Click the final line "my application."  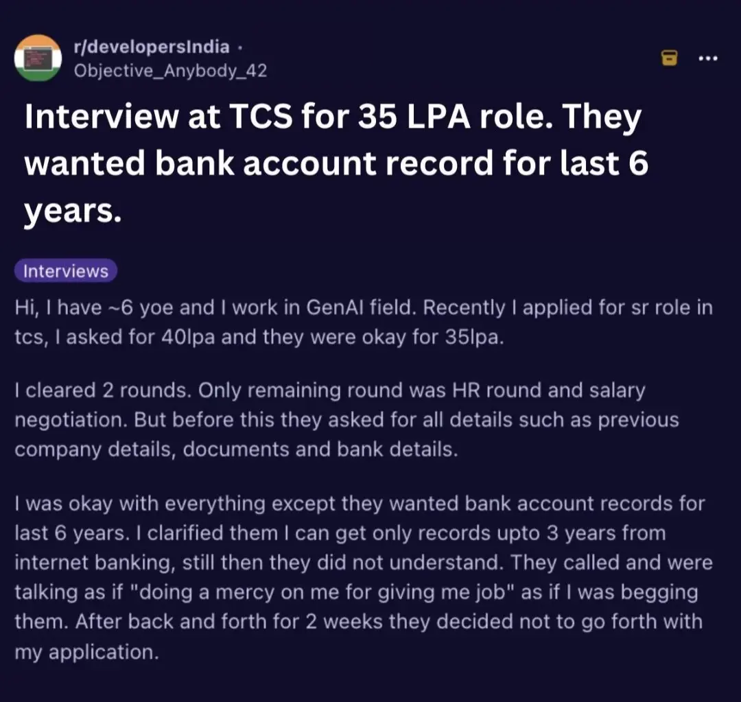tap(86, 653)
